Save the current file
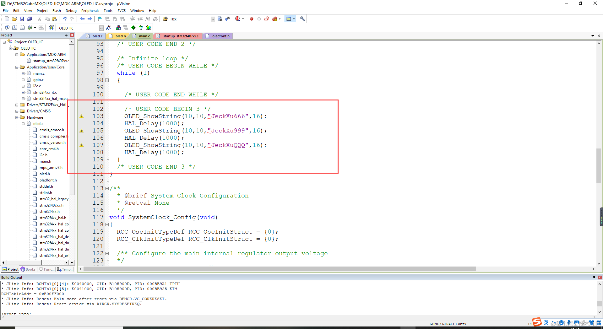This screenshot has height=329, width=603. (22, 19)
